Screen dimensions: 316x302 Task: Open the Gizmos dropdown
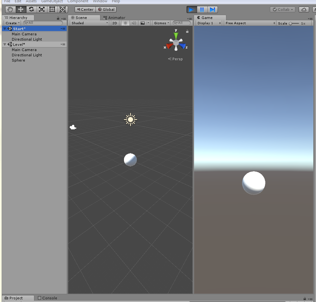pos(160,23)
